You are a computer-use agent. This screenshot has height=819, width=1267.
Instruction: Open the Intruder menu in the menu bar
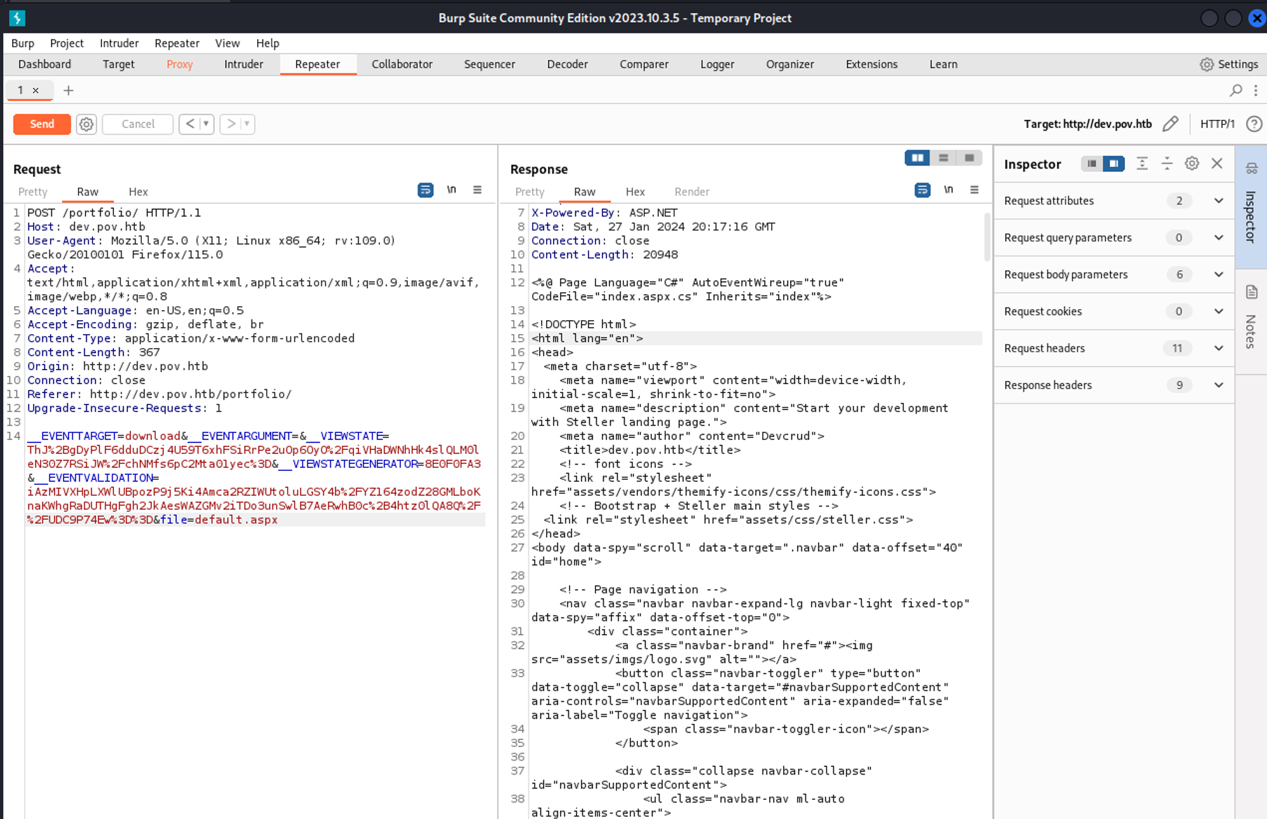(x=119, y=43)
